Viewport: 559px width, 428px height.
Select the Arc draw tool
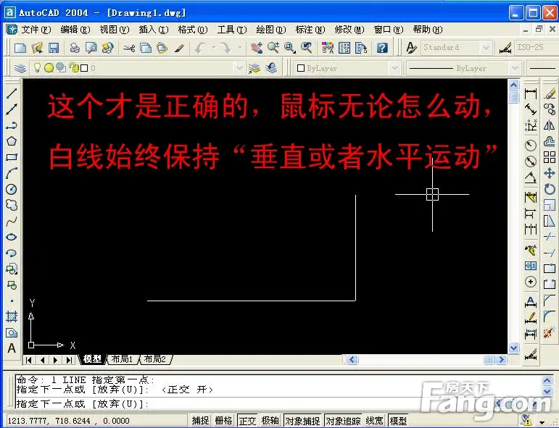click(12, 173)
